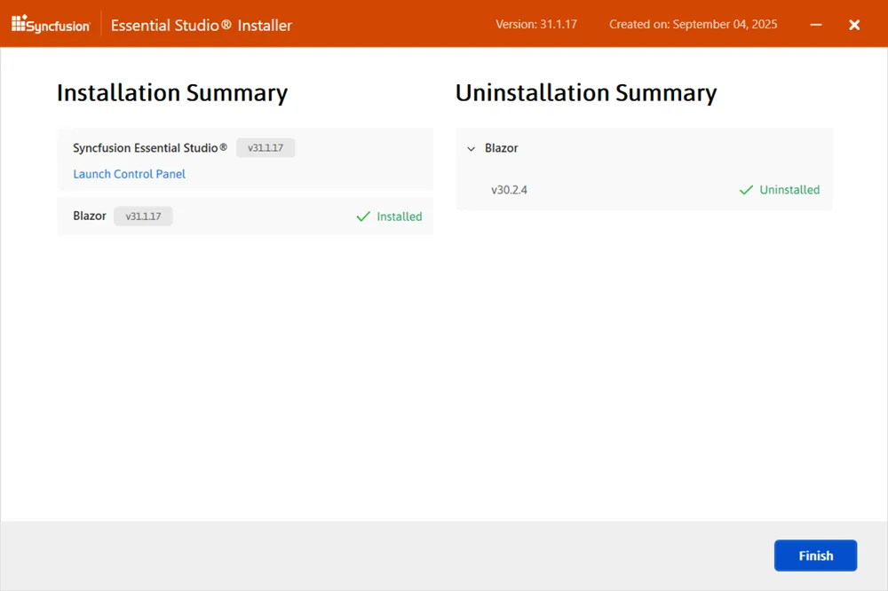
Task: Click the Installation Summary heading
Action: 172,92
